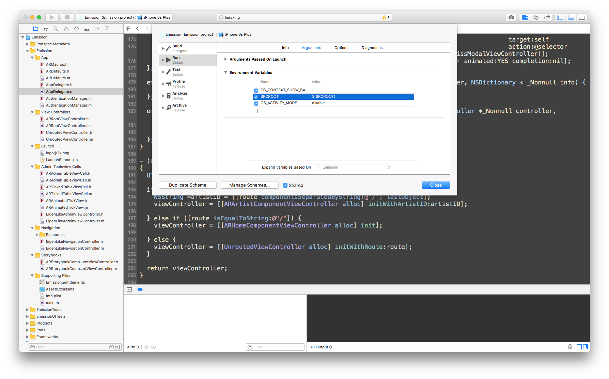Viewport: 609px width, 379px height.
Task: Type in the debug area Filter field
Action: pyautogui.click(x=275, y=347)
